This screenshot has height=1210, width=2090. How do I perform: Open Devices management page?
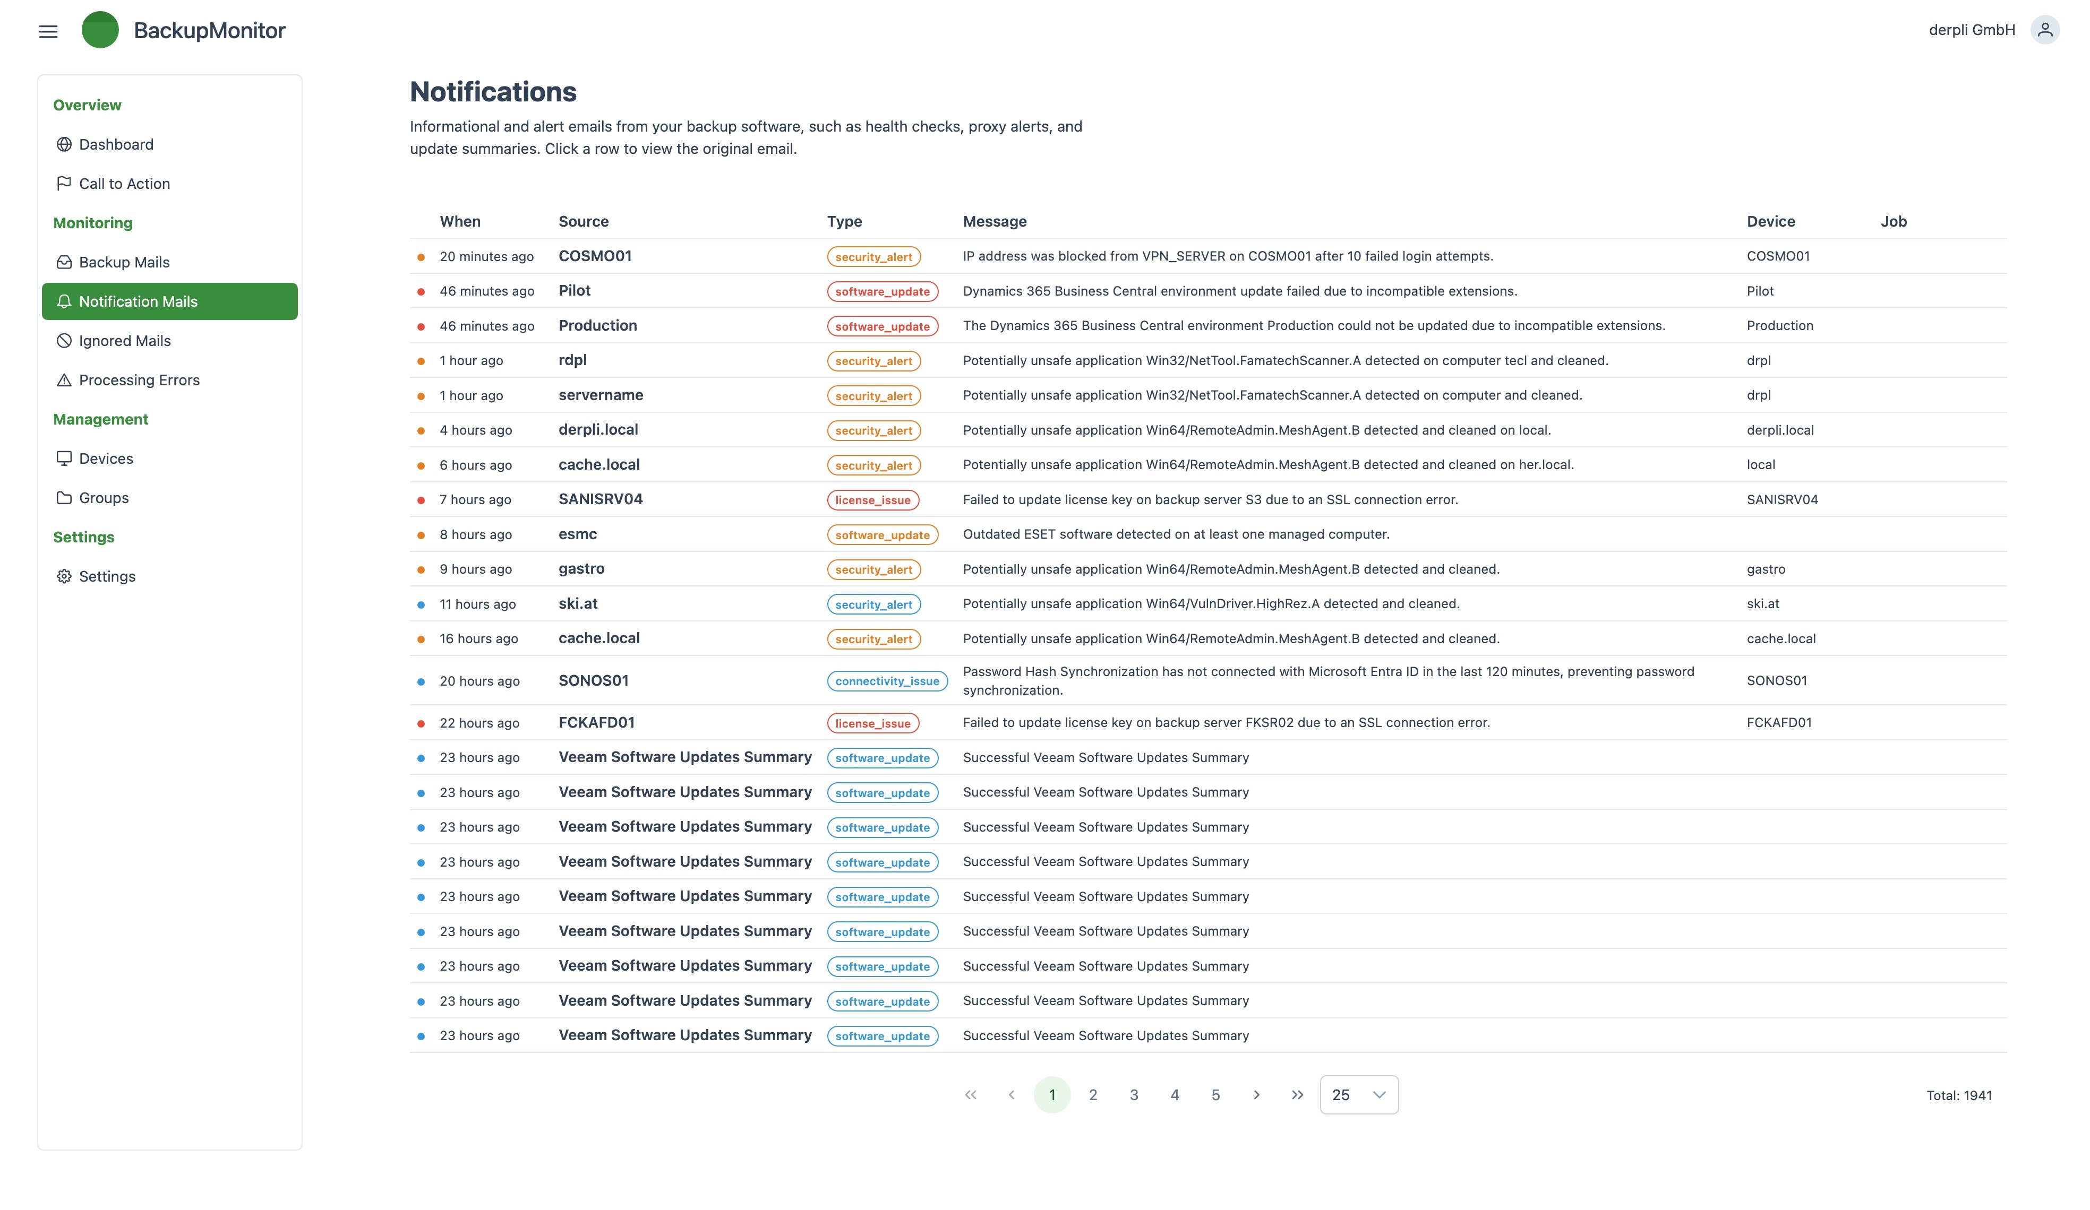pyautogui.click(x=170, y=459)
